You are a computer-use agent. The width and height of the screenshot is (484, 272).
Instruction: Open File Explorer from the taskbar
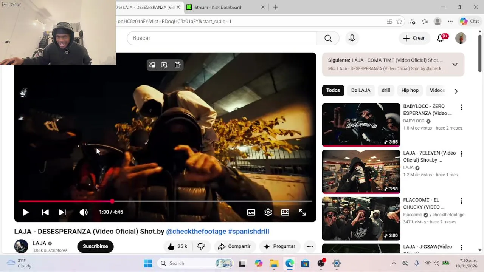(274, 263)
